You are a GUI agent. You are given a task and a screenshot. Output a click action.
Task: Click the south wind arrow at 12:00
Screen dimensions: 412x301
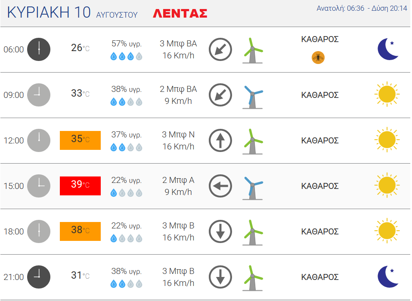(220, 140)
